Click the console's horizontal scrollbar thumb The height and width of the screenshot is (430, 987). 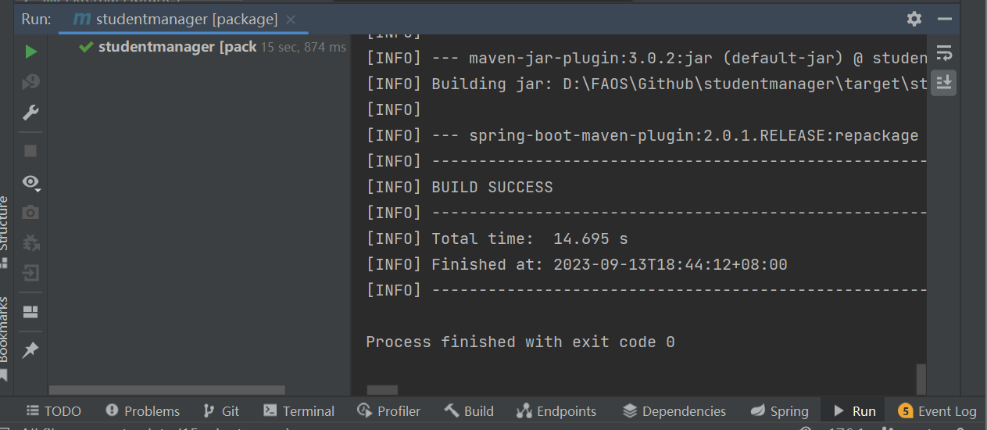coord(382,389)
